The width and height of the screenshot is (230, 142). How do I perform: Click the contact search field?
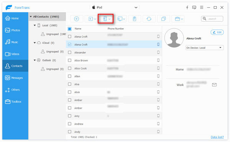pos(212,19)
